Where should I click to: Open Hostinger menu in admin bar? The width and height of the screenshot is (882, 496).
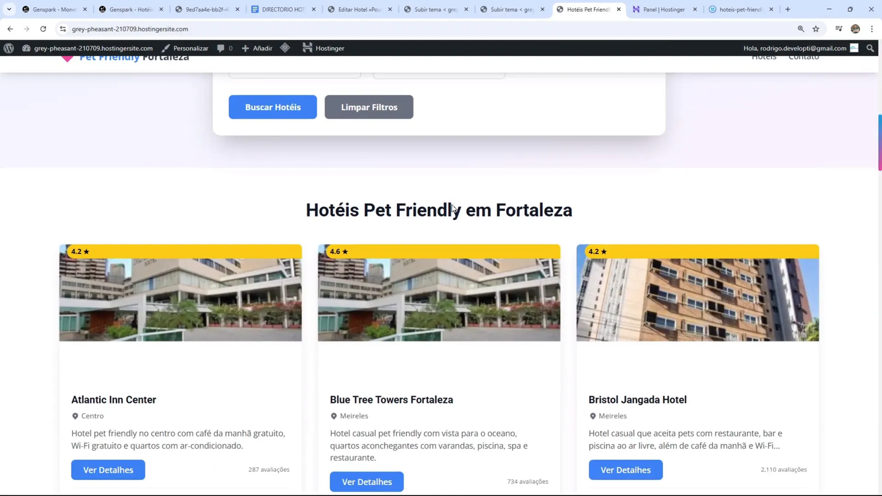[324, 48]
